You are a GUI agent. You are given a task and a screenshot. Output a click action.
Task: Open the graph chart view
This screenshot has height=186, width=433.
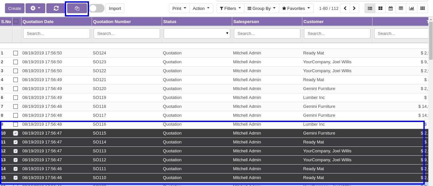click(411, 8)
